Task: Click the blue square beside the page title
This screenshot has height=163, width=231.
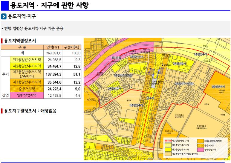Action: [5, 5]
